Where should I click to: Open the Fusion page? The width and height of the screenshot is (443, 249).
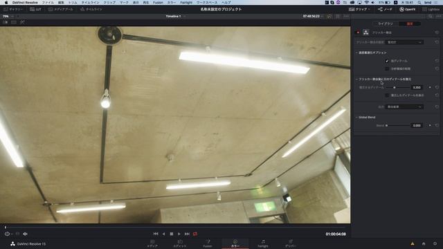pos(208,243)
